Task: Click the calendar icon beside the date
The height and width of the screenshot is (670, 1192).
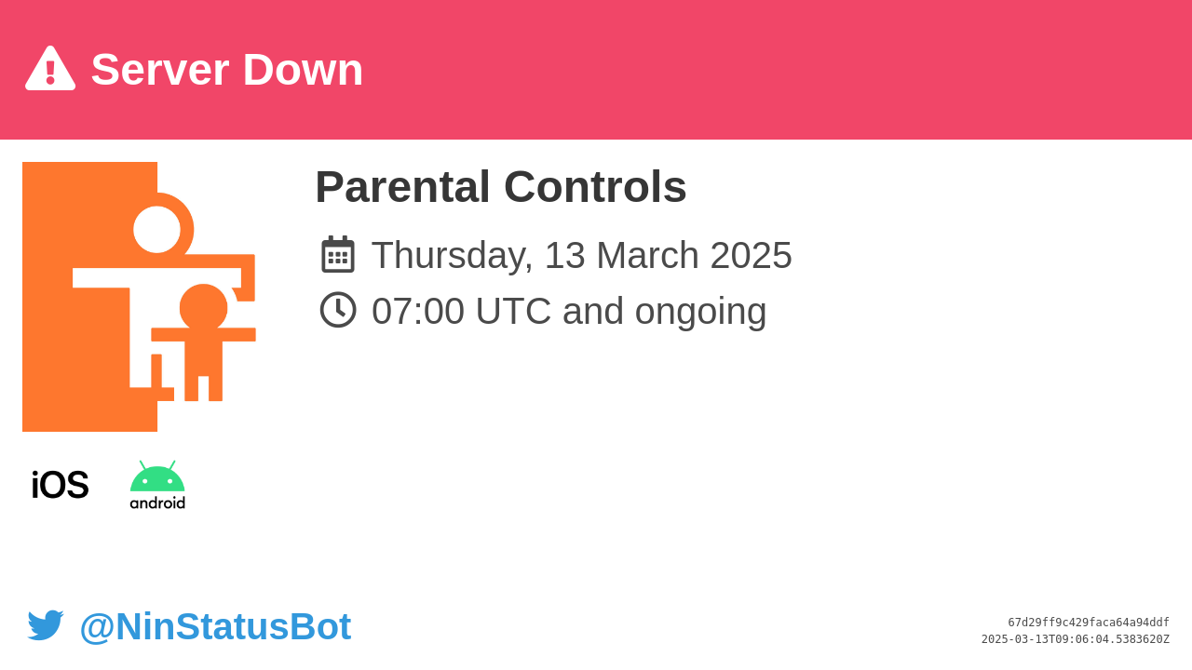Action: (338, 254)
